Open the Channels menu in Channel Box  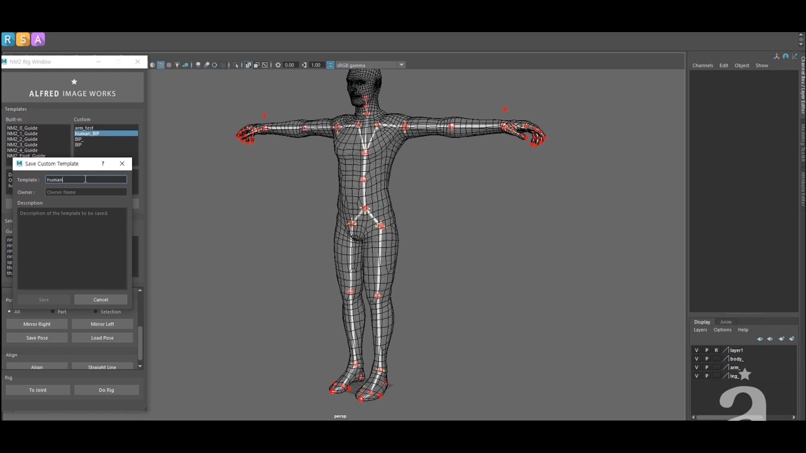703,65
